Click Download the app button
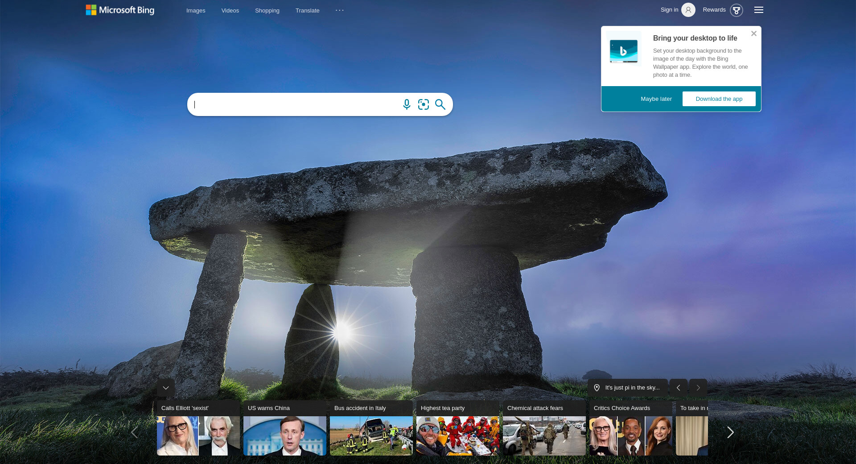This screenshot has width=856, height=464. pyautogui.click(x=719, y=99)
